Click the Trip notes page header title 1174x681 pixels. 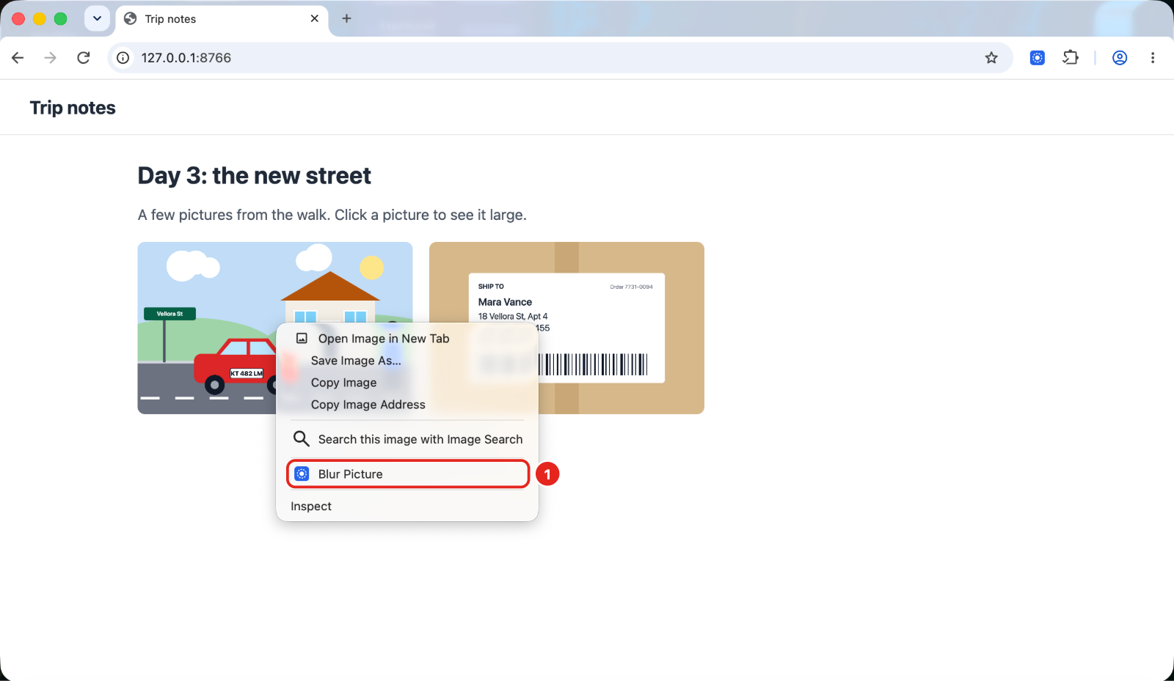point(73,108)
